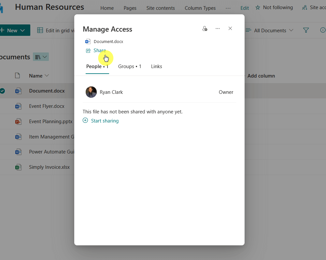The height and width of the screenshot is (260, 326).
Task: Go to Pages navigation item
Action: [x=130, y=8]
